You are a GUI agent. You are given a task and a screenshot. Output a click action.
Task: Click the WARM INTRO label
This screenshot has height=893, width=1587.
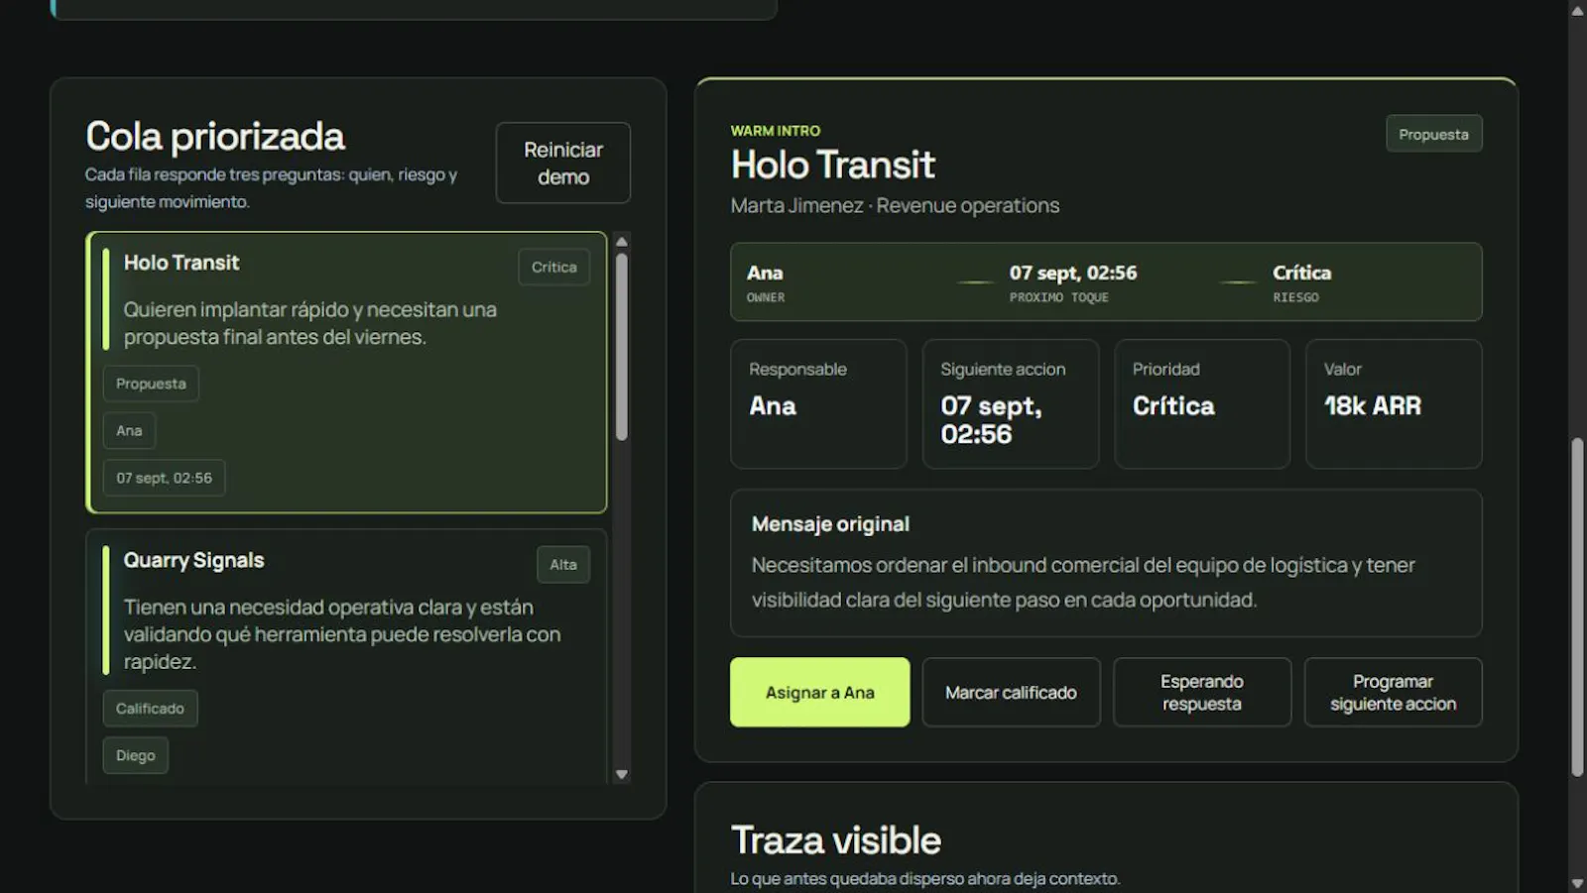[776, 131]
